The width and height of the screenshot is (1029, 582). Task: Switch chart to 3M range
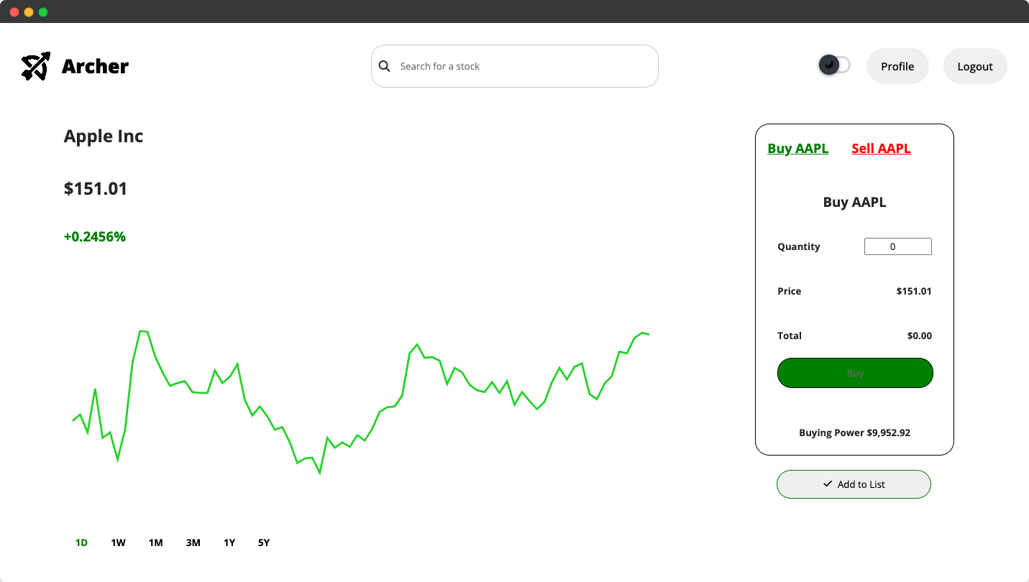click(193, 542)
